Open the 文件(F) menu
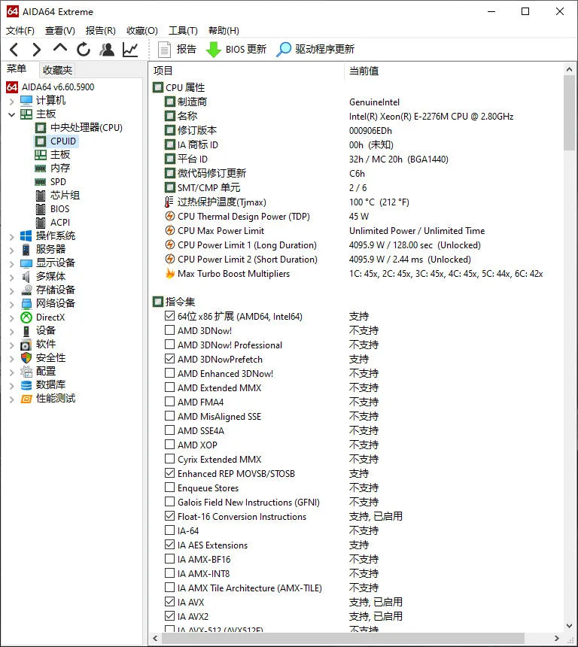 click(20, 31)
